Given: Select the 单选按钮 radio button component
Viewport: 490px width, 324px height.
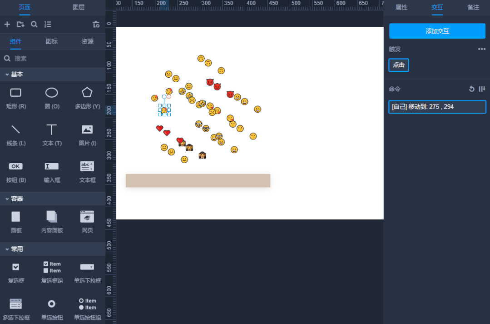Looking at the screenshot, I should pos(52,309).
